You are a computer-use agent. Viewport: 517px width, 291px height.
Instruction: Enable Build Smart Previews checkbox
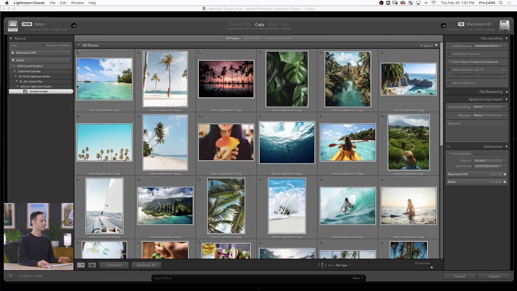(449, 54)
